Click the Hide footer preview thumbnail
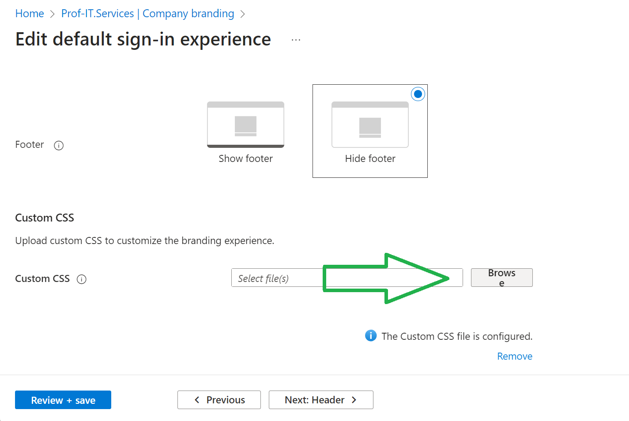Image resolution: width=629 pixels, height=421 pixels. tap(370, 125)
